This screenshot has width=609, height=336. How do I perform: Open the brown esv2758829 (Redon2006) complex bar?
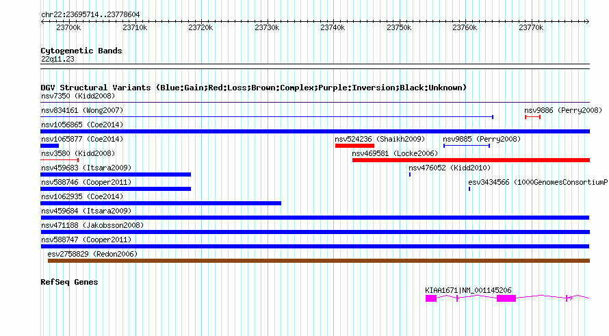coord(318,261)
